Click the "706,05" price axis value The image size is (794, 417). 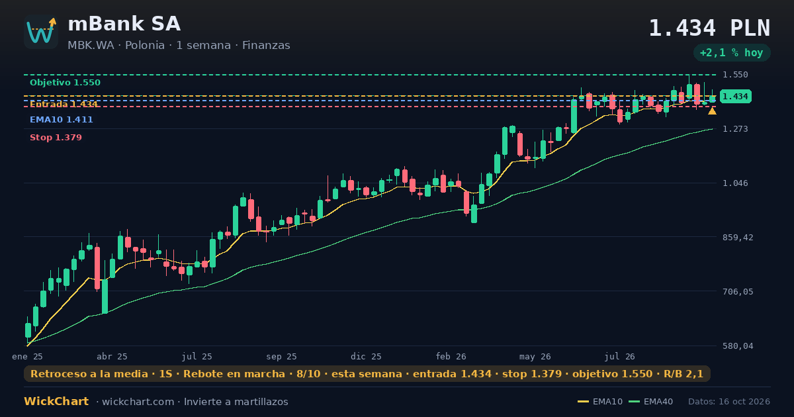tap(738, 292)
